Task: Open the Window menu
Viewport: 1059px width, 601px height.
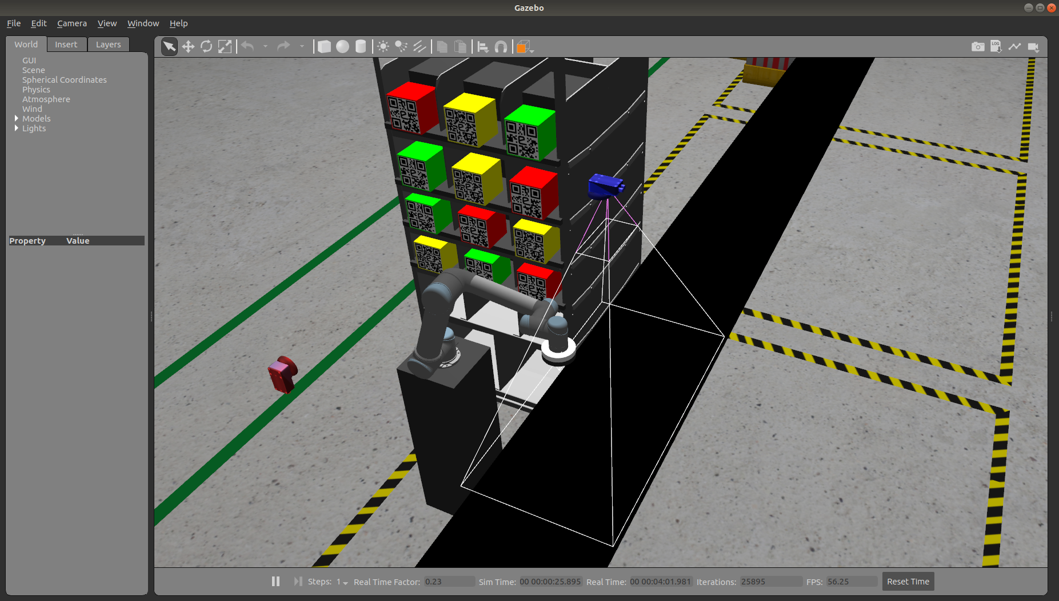Action: [x=143, y=23]
